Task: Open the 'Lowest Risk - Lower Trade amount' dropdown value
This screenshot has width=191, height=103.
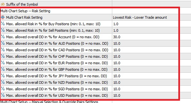Action: (x=140, y=17)
